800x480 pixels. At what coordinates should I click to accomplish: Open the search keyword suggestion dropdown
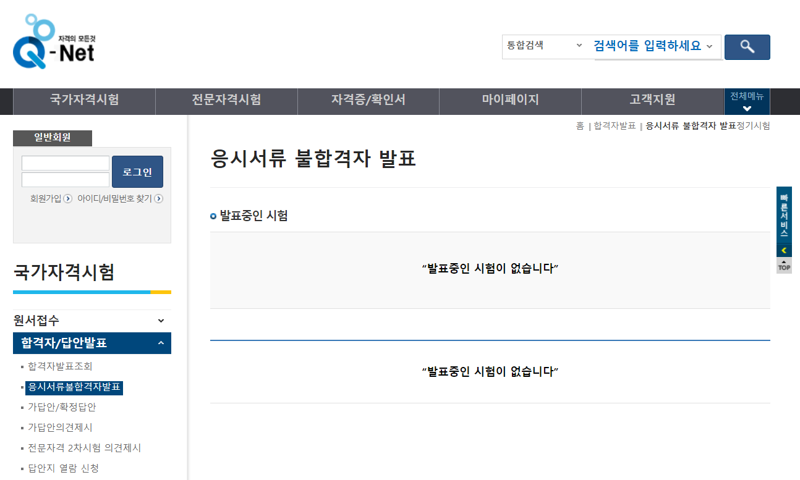710,47
